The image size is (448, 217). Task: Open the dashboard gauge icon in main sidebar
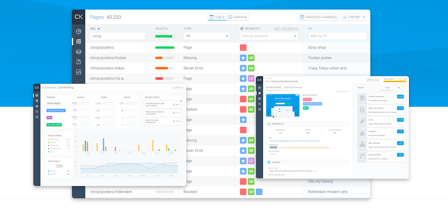(x=78, y=31)
